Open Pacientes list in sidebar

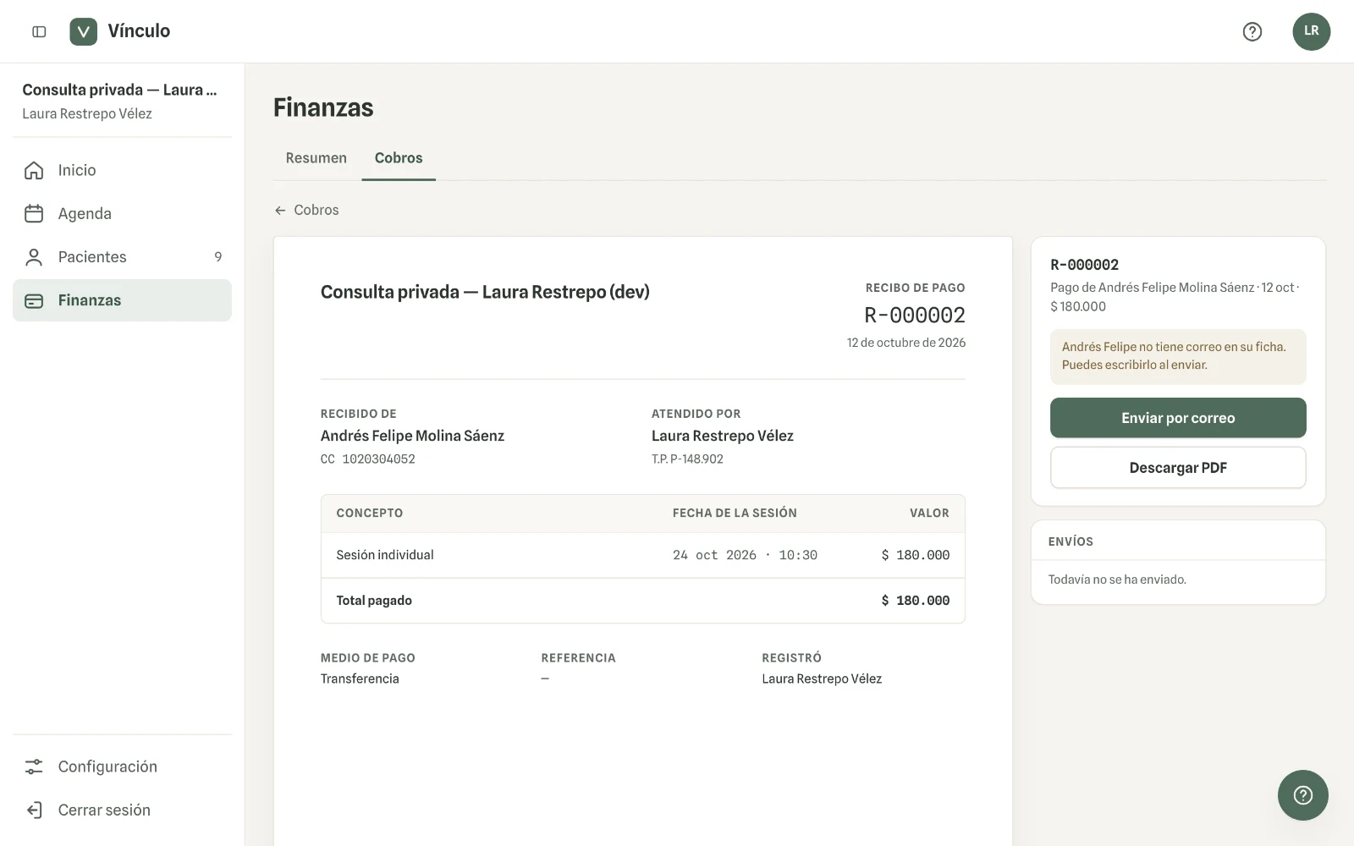click(x=122, y=257)
